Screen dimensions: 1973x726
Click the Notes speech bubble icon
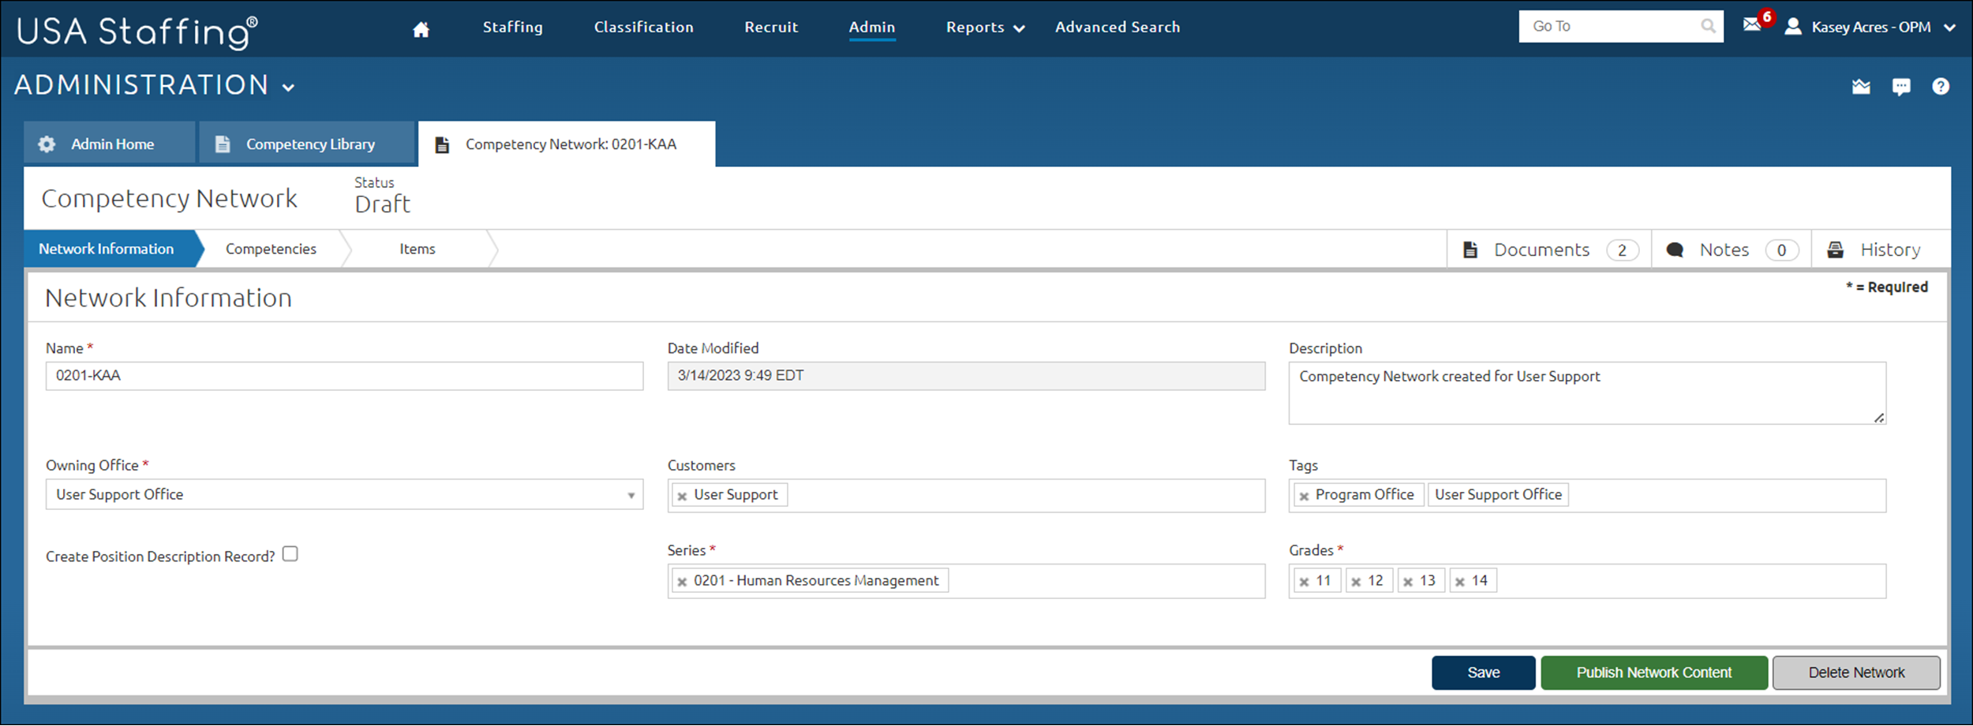tap(1675, 250)
